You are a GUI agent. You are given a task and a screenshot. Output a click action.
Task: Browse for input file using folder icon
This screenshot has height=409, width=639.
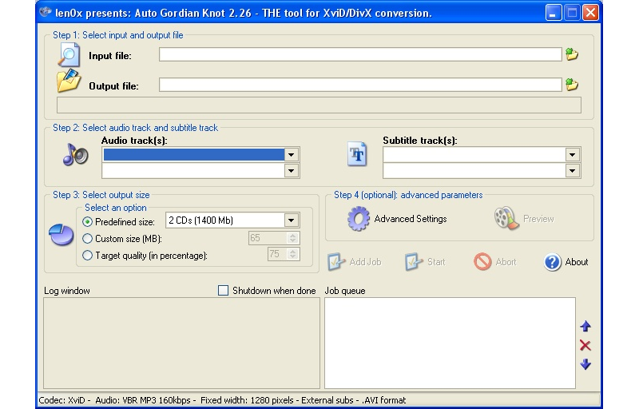572,54
